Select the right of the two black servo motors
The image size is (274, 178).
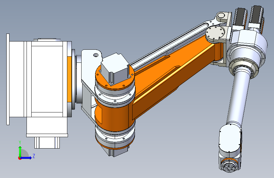pos(257,16)
